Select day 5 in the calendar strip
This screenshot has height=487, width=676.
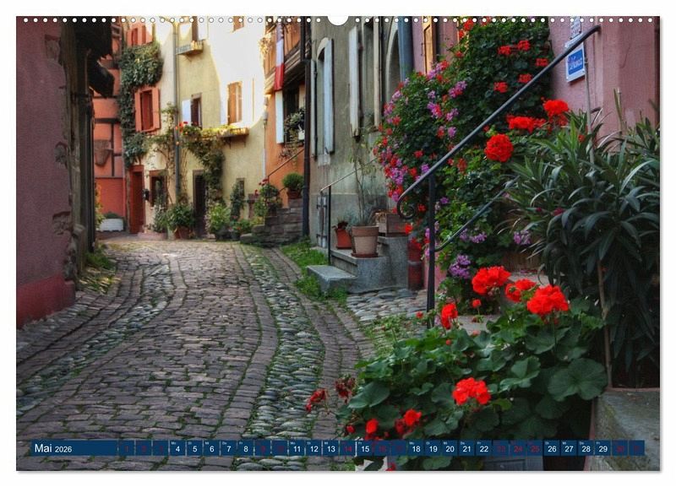point(194,449)
